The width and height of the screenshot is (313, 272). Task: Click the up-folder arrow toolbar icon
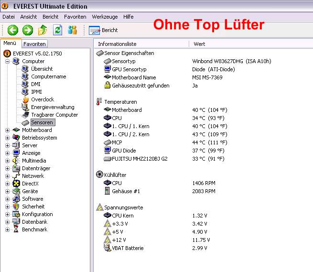[x=43, y=30]
